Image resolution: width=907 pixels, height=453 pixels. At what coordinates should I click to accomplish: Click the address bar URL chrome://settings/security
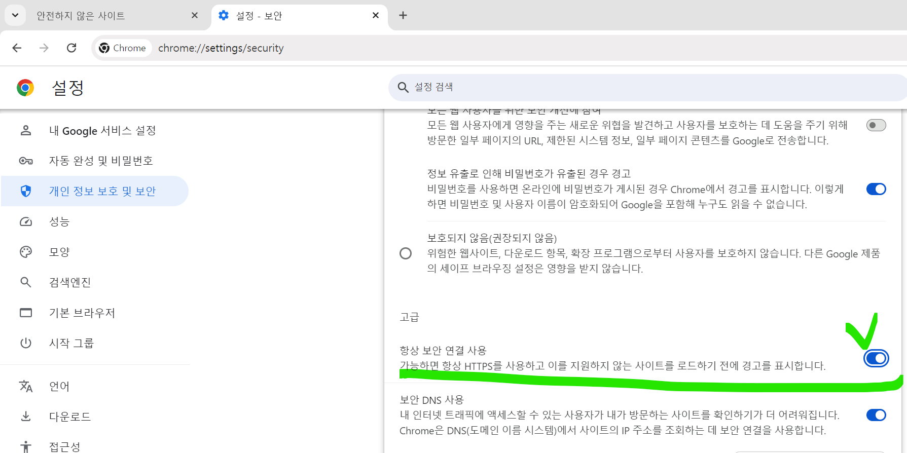point(221,48)
